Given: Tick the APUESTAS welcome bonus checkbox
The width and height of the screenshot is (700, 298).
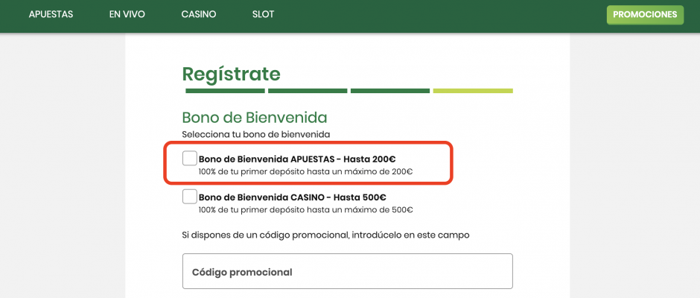Looking at the screenshot, I should point(190,158).
